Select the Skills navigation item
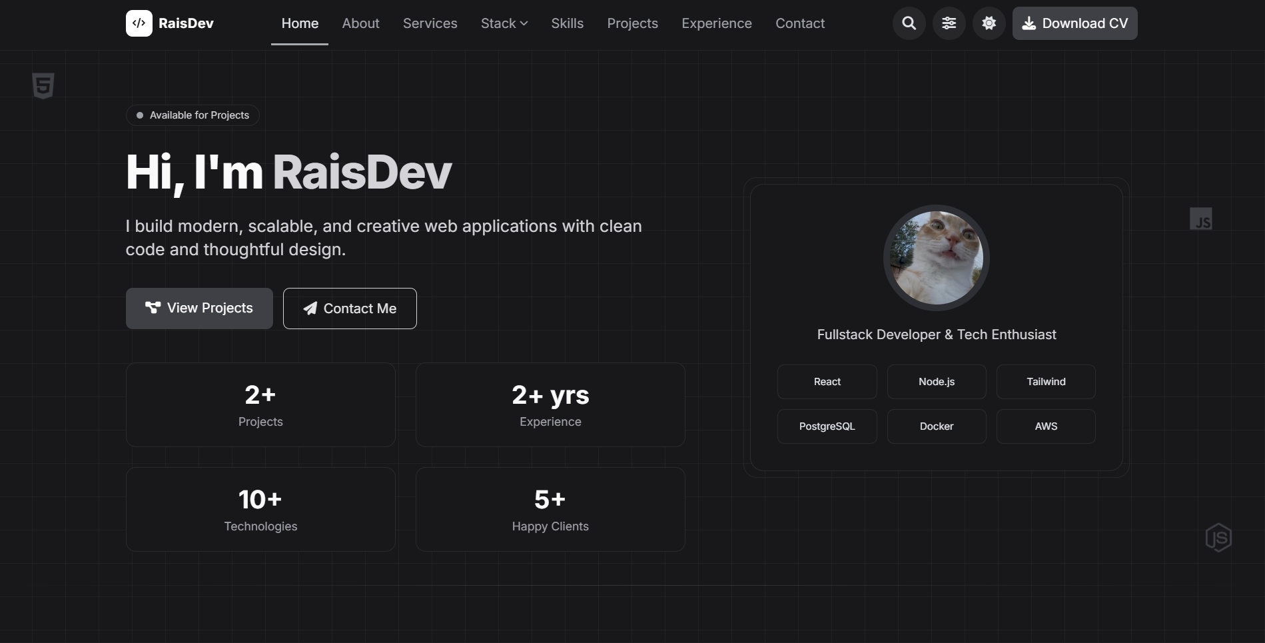This screenshot has height=643, width=1265. pos(567,23)
